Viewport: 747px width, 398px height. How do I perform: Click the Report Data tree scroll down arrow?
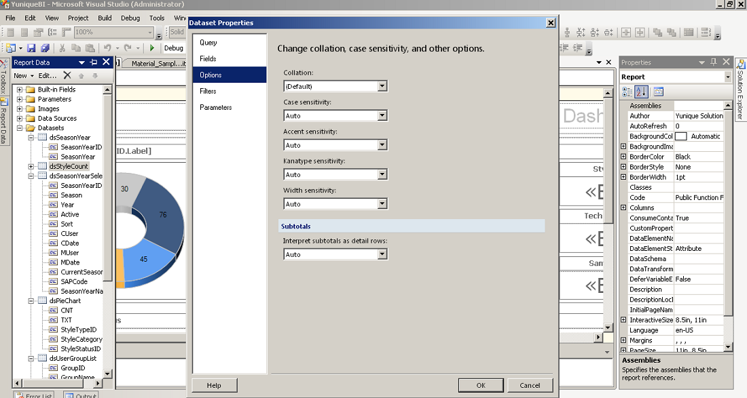click(x=108, y=374)
